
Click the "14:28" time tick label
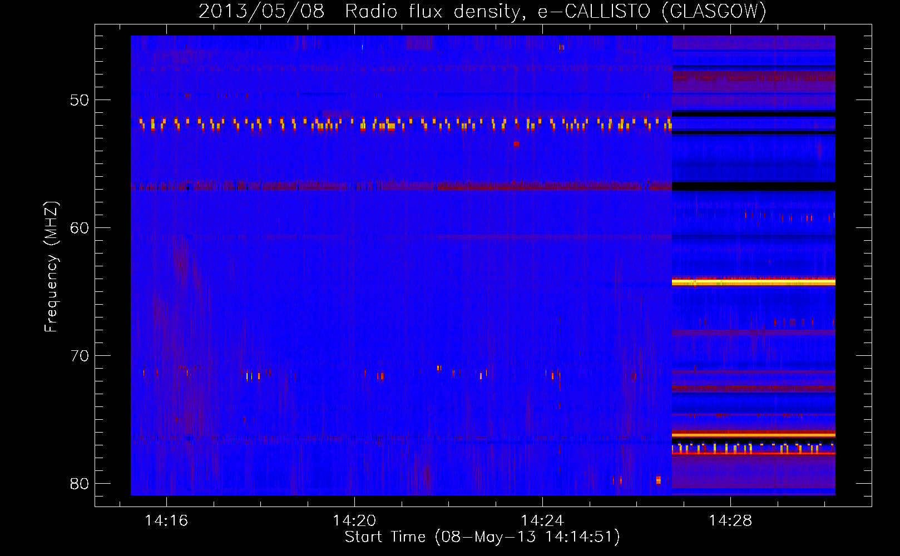(x=730, y=521)
